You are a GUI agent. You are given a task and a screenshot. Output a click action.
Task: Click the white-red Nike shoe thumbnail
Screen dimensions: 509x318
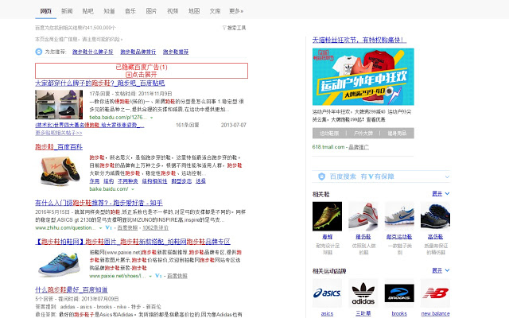click(363, 216)
